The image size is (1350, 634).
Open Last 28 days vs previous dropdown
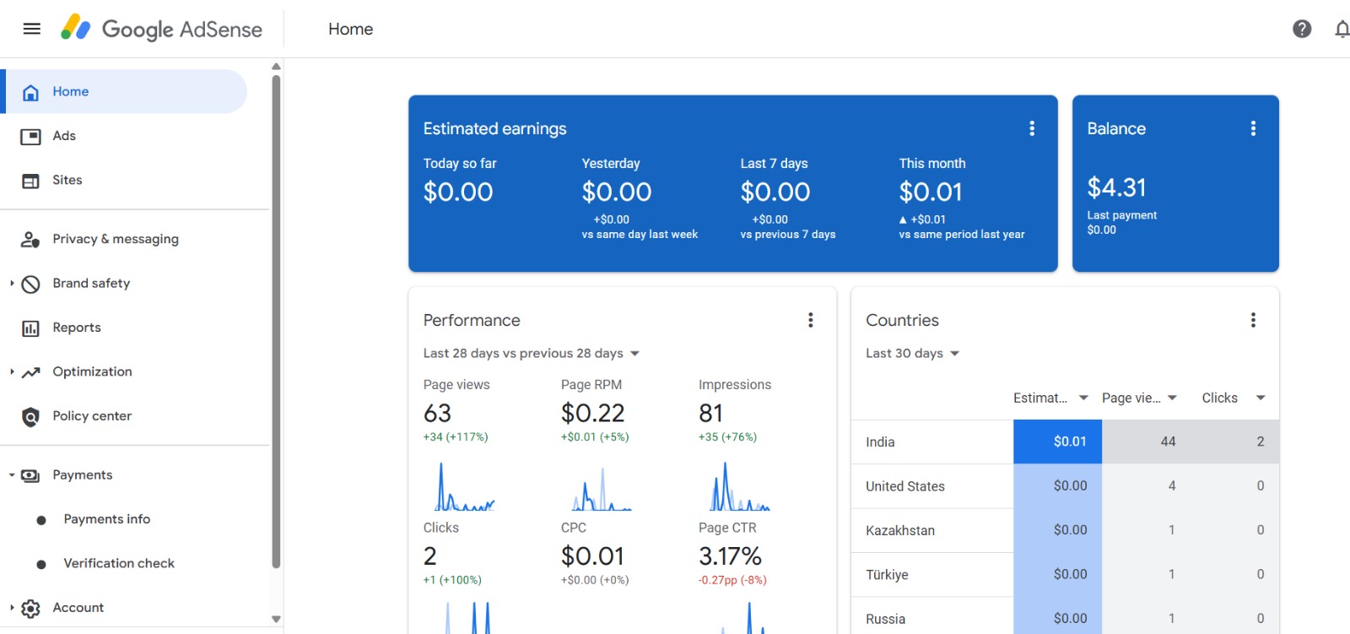click(532, 353)
